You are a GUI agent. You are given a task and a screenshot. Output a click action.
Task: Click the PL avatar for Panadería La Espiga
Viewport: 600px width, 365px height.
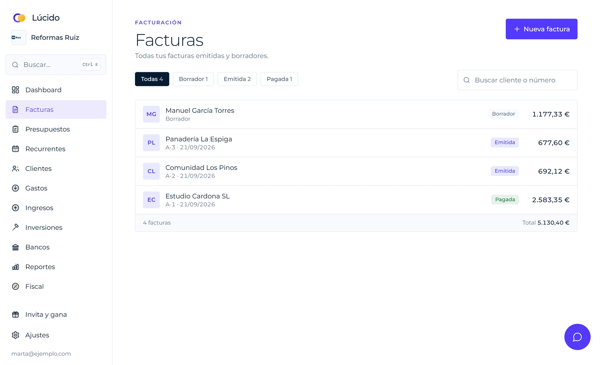(151, 143)
